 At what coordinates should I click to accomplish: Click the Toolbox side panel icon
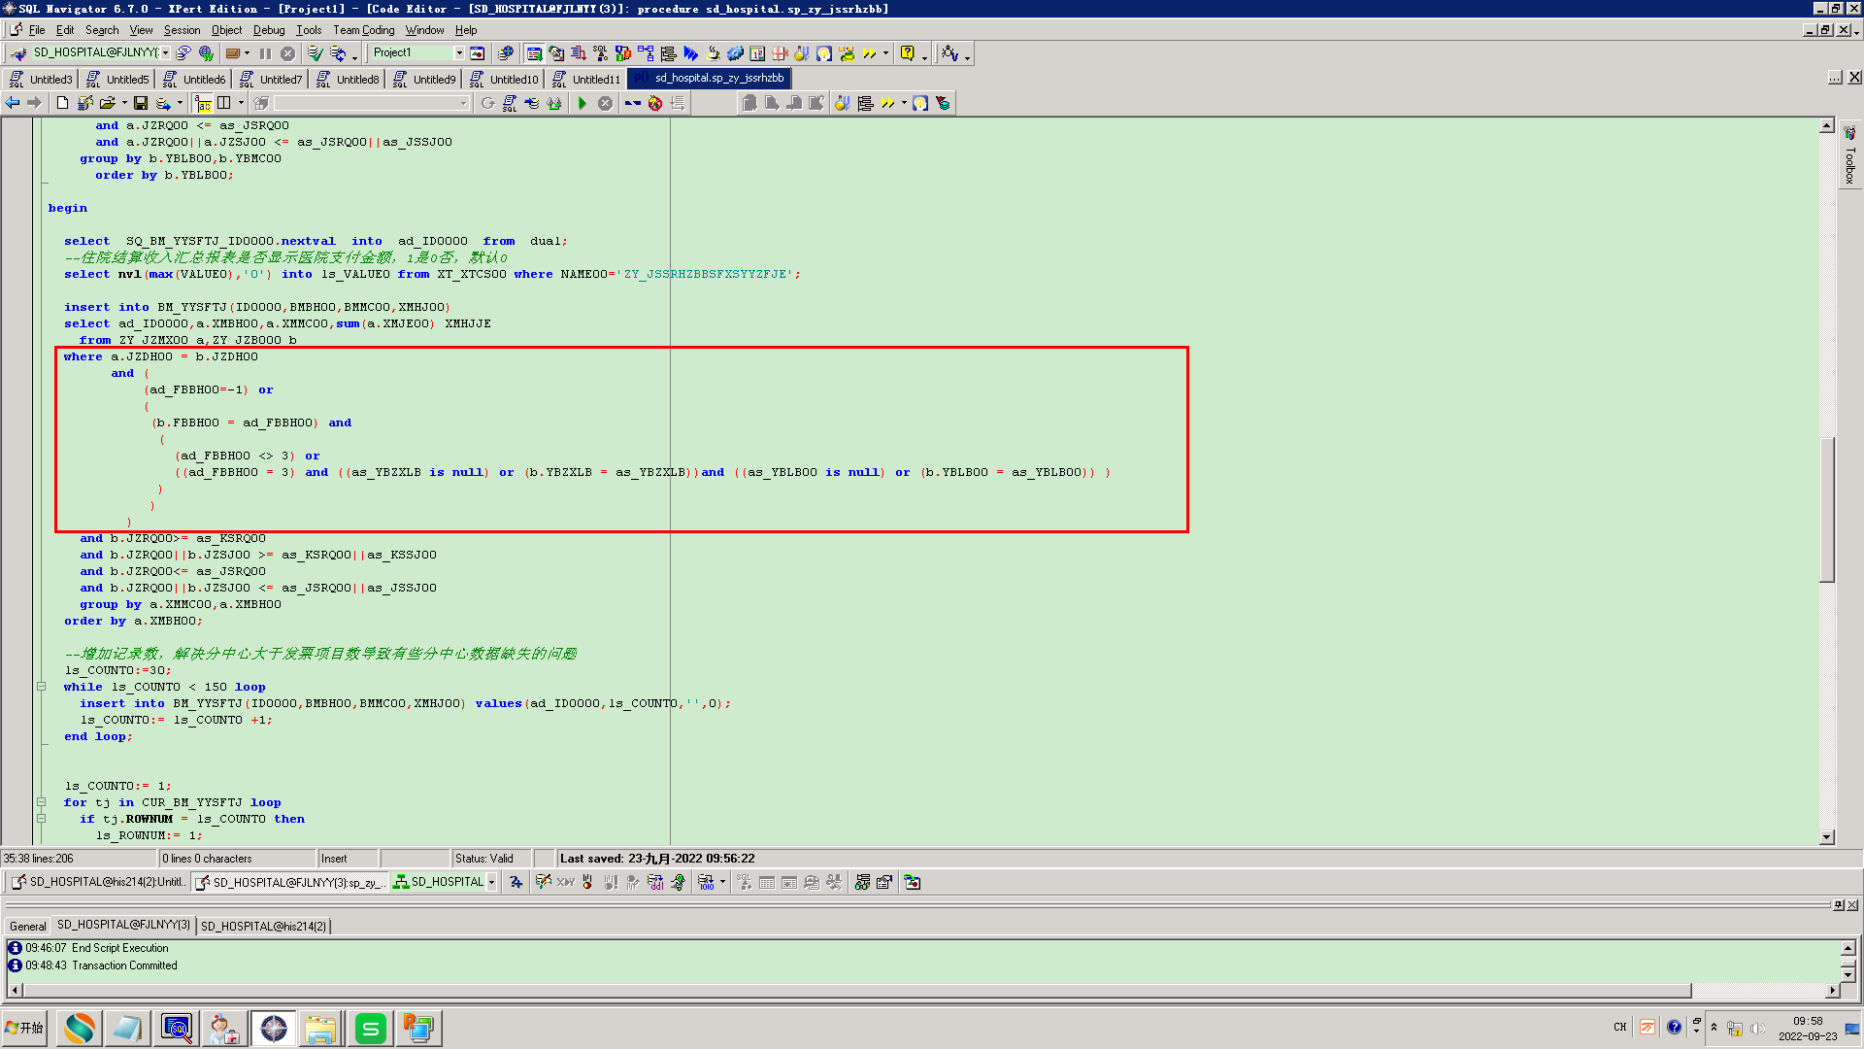click(1848, 133)
